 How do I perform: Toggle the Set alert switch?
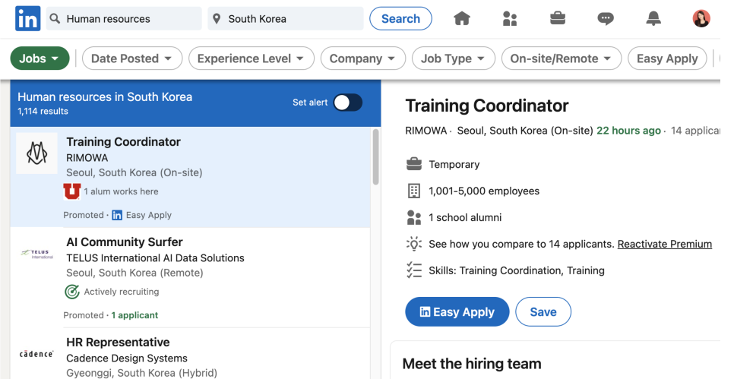(348, 103)
